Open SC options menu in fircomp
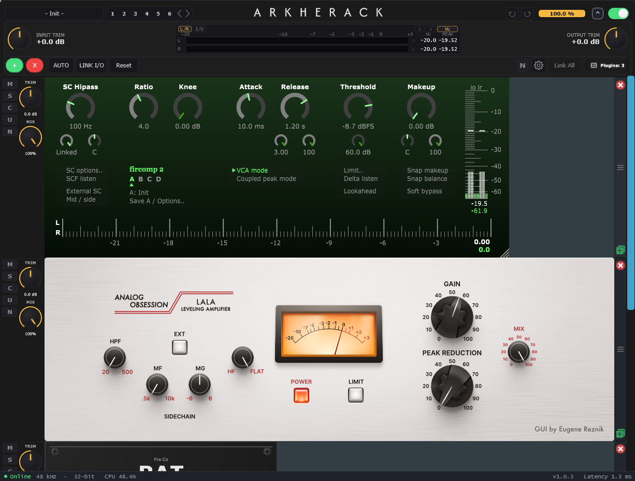 [x=84, y=171]
